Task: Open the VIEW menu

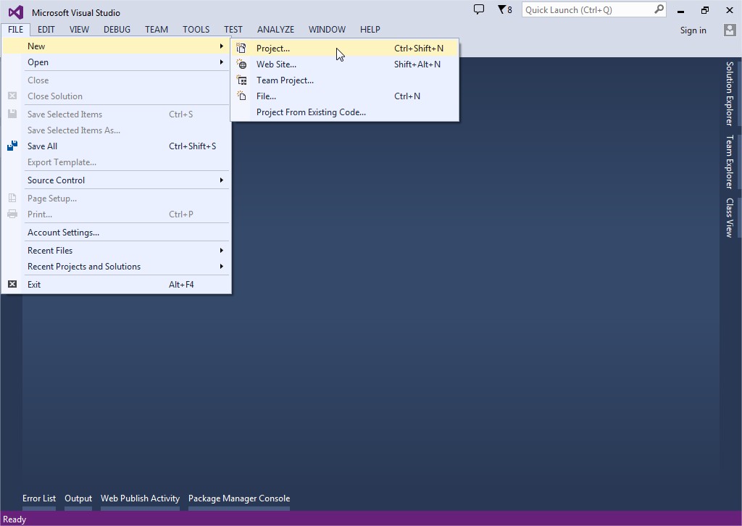Action: 79,29
